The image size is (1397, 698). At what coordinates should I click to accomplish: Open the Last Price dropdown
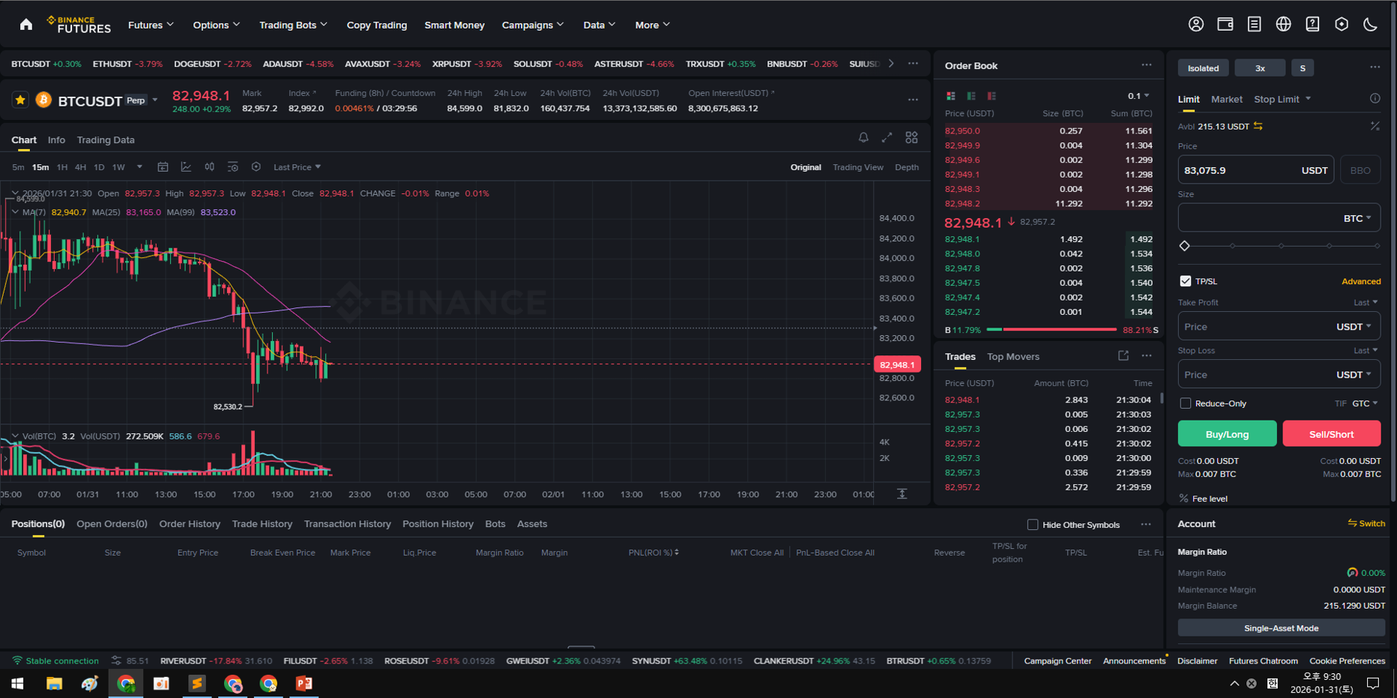click(x=297, y=167)
